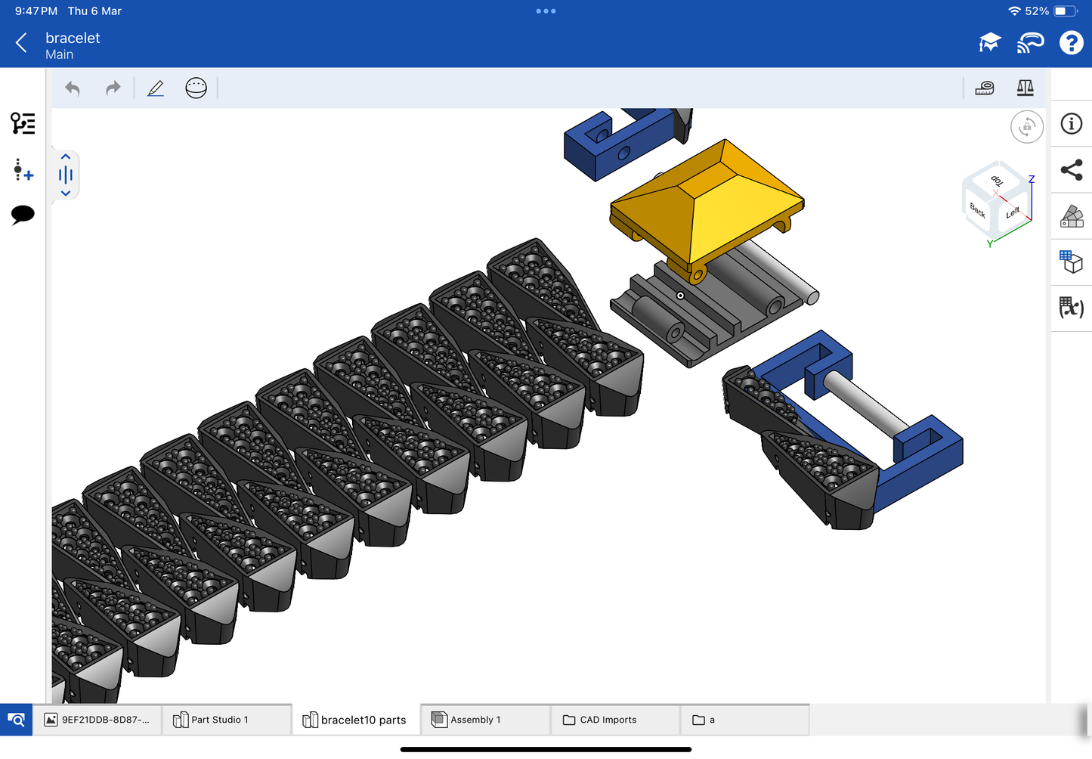
Task: Open the Share document panel
Action: (1071, 170)
